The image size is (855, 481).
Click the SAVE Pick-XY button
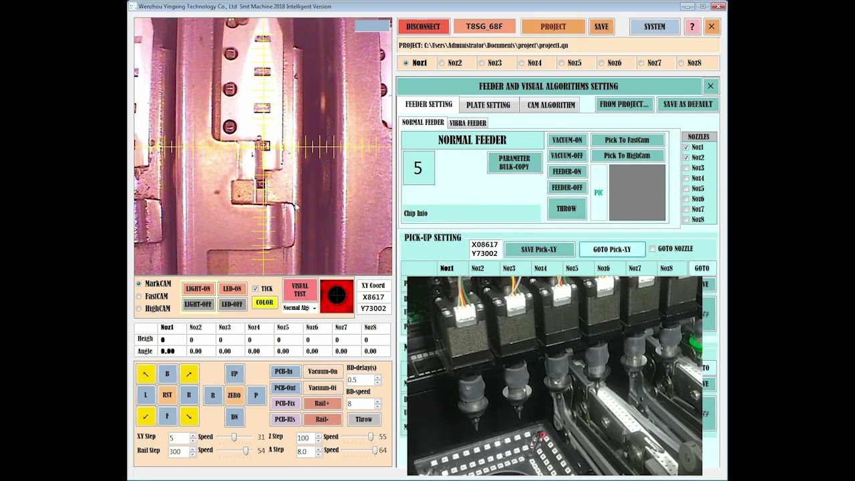pos(539,249)
